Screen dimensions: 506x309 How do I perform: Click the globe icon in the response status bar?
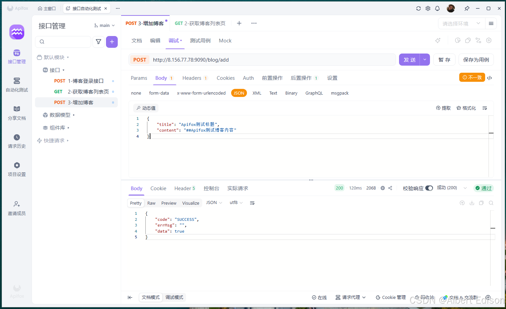[x=383, y=188]
